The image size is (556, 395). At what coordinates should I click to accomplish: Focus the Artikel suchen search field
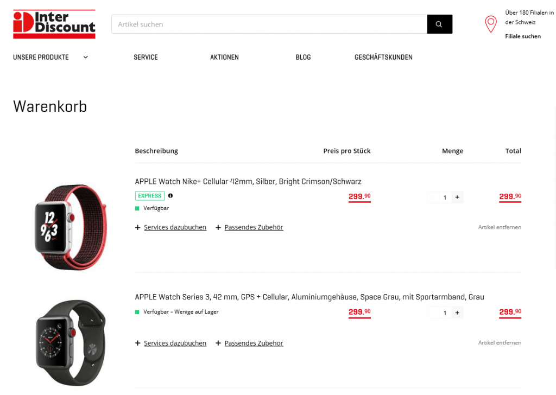269,24
